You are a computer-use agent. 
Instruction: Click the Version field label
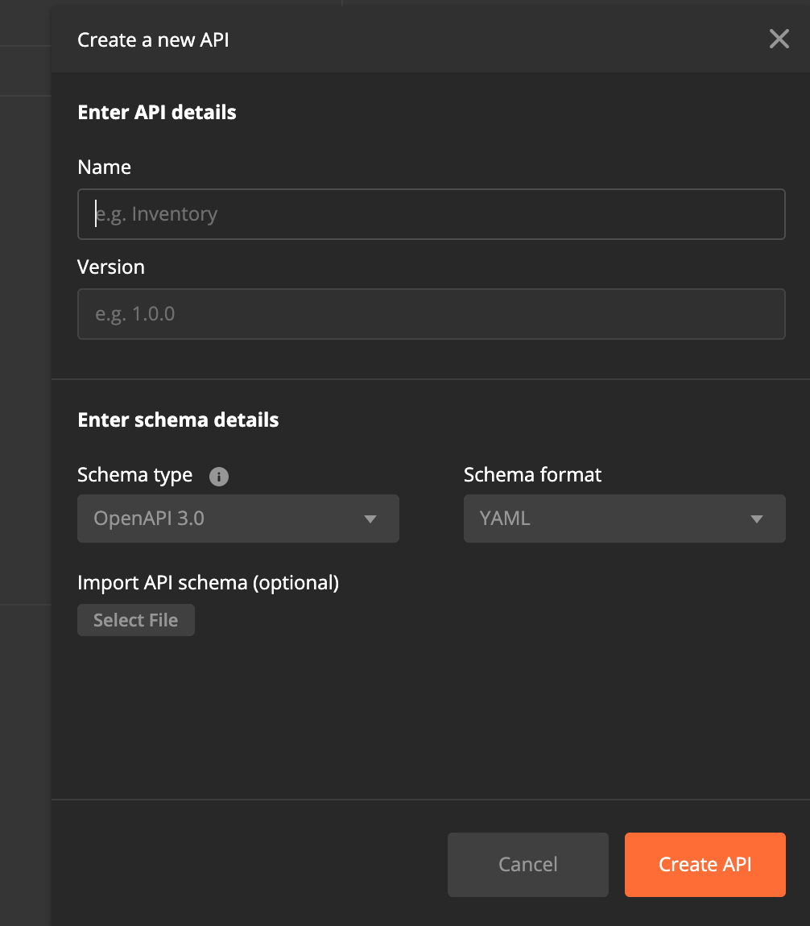click(111, 267)
